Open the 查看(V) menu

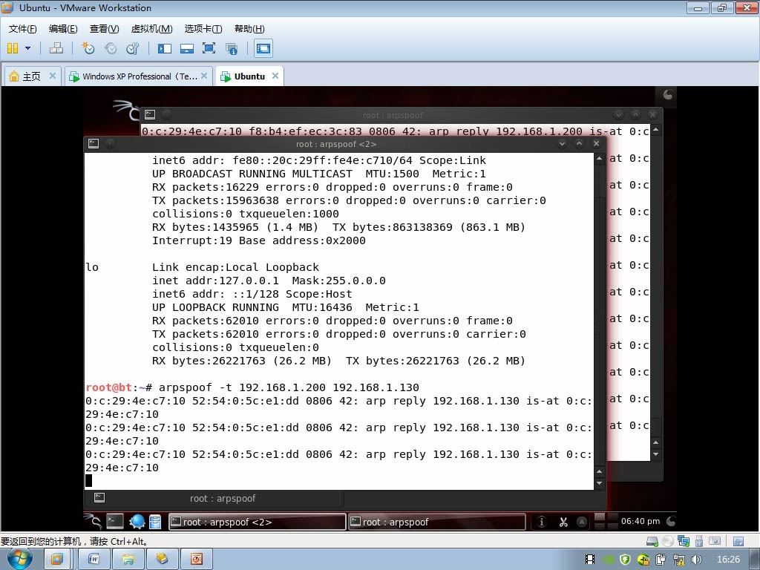(x=104, y=29)
